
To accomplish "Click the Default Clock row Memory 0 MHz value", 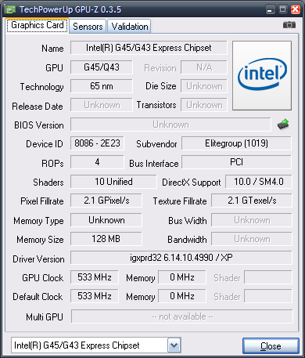I will 182,296.
